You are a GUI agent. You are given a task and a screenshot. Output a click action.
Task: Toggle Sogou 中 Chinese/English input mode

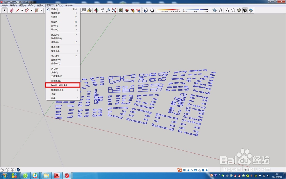[184, 170]
